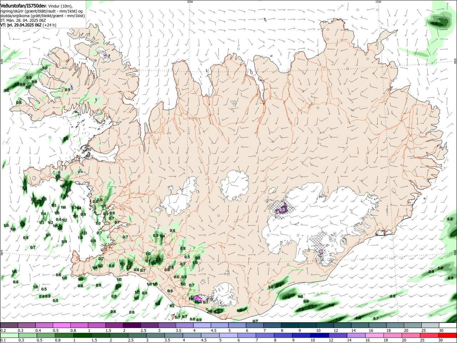Click darkest green swatch in lower legend row
The height and width of the screenshot is (343, 457).
[82, 335]
